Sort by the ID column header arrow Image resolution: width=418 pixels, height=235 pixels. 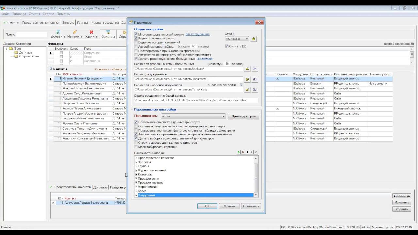pyautogui.click(x=59, y=74)
